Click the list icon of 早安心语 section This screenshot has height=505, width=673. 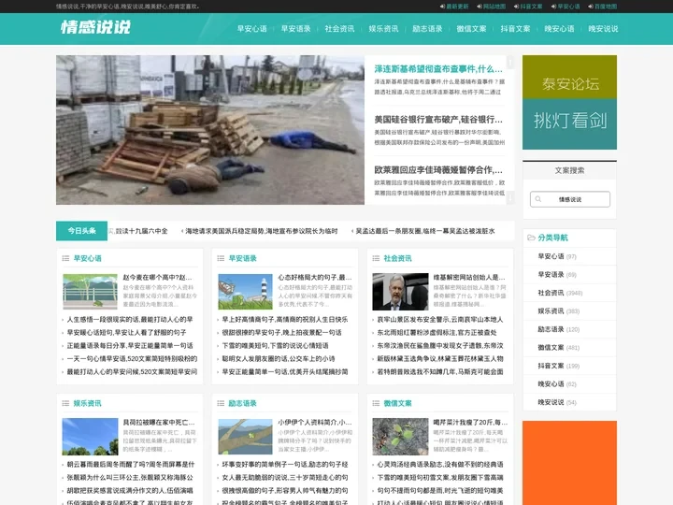coord(65,258)
